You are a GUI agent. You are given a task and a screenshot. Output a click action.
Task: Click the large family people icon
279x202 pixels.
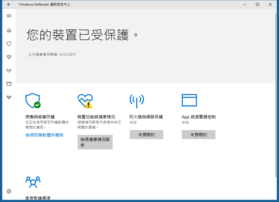(x=33, y=182)
